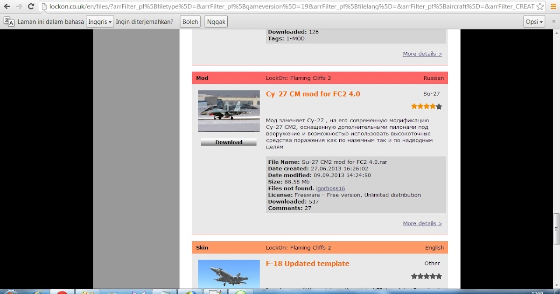Click the Downloaded: 126 line

coord(294,32)
